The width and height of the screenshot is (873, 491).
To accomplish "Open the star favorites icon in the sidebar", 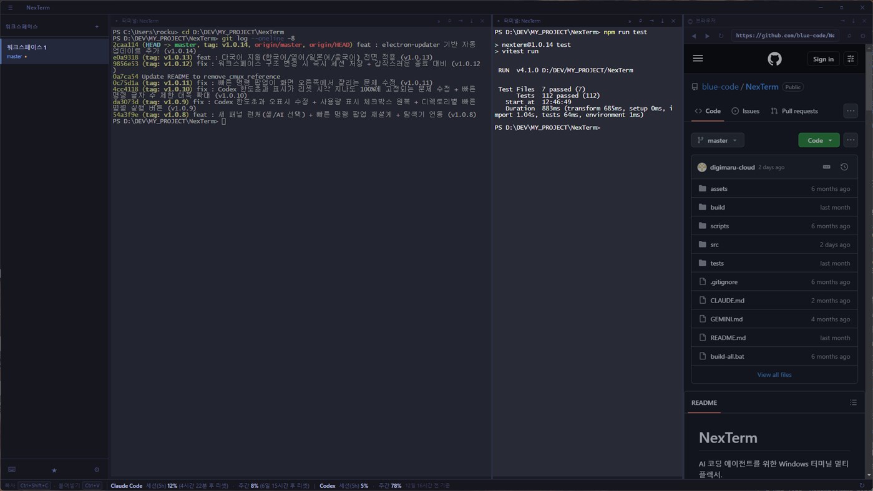I will 54,470.
